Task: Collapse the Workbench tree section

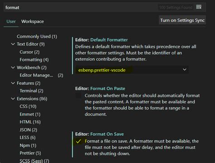Action: (13, 68)
